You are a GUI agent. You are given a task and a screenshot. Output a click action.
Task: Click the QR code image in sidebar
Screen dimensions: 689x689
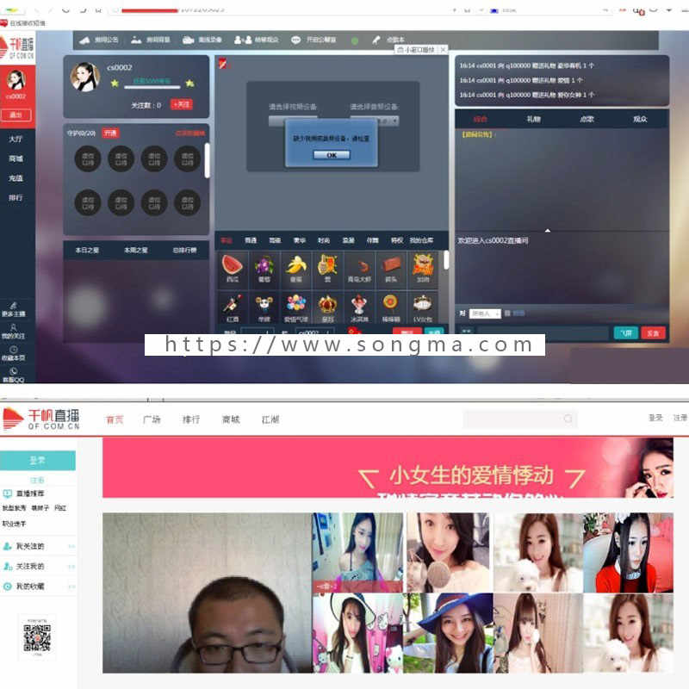tap(37, 637)
